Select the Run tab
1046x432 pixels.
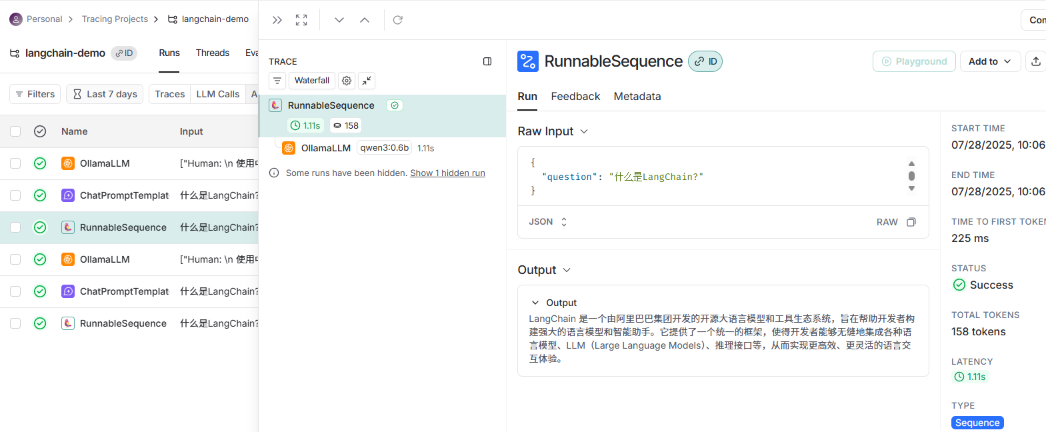pyautogui.click(x=527, y=97)
